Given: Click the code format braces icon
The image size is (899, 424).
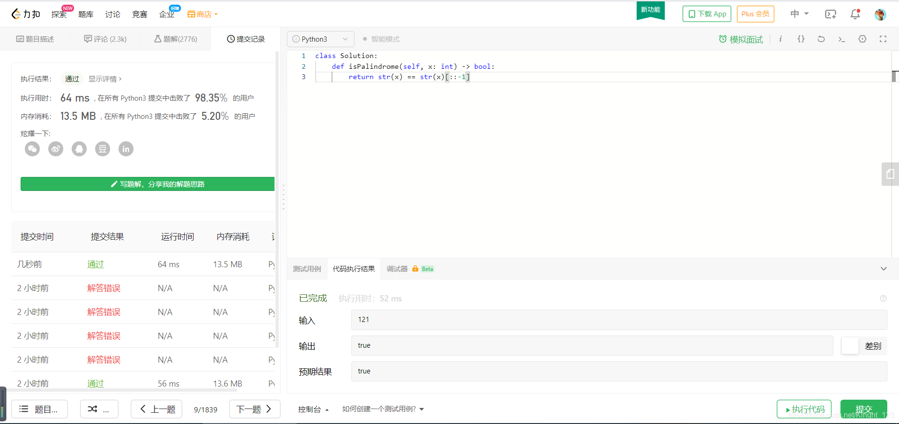Looking at the screenshot, I should pos(801,39).
